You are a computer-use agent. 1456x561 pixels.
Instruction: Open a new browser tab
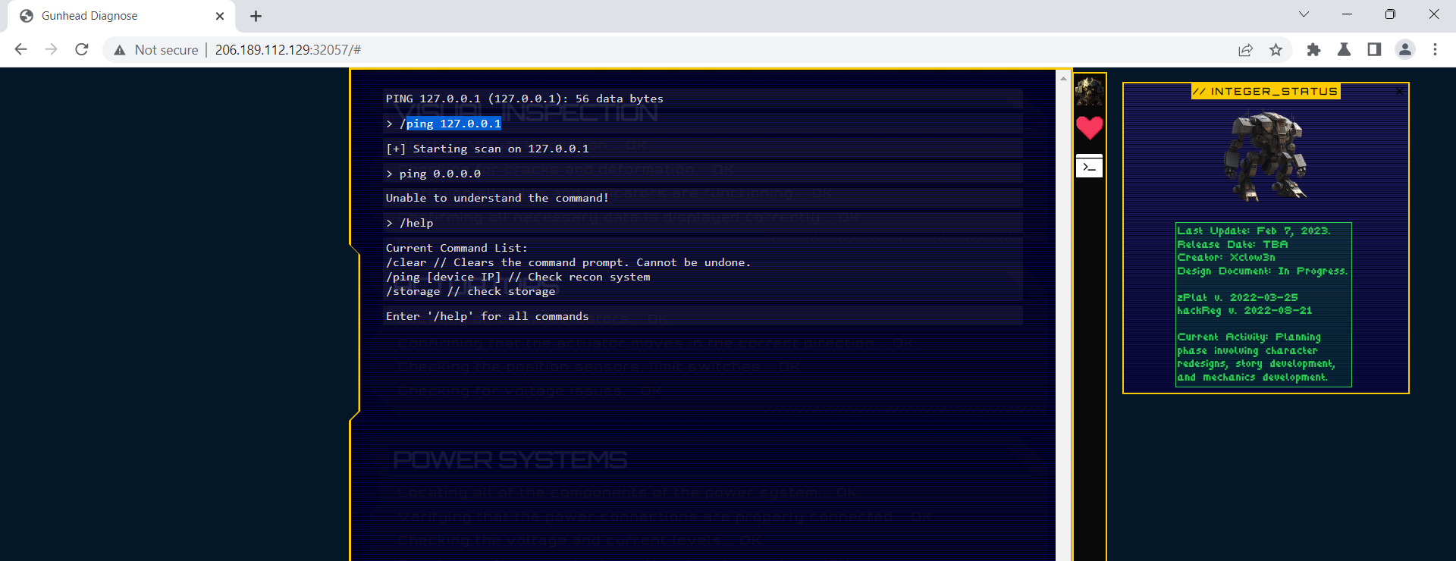coord(256,16)
